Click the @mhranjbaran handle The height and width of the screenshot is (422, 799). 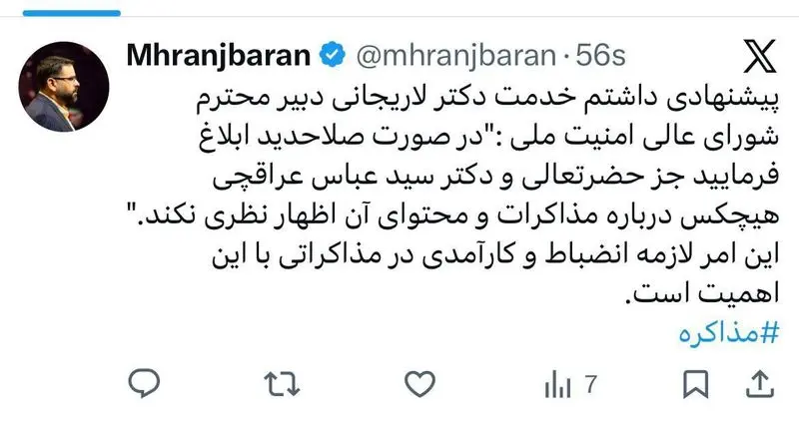coord(455,56)
